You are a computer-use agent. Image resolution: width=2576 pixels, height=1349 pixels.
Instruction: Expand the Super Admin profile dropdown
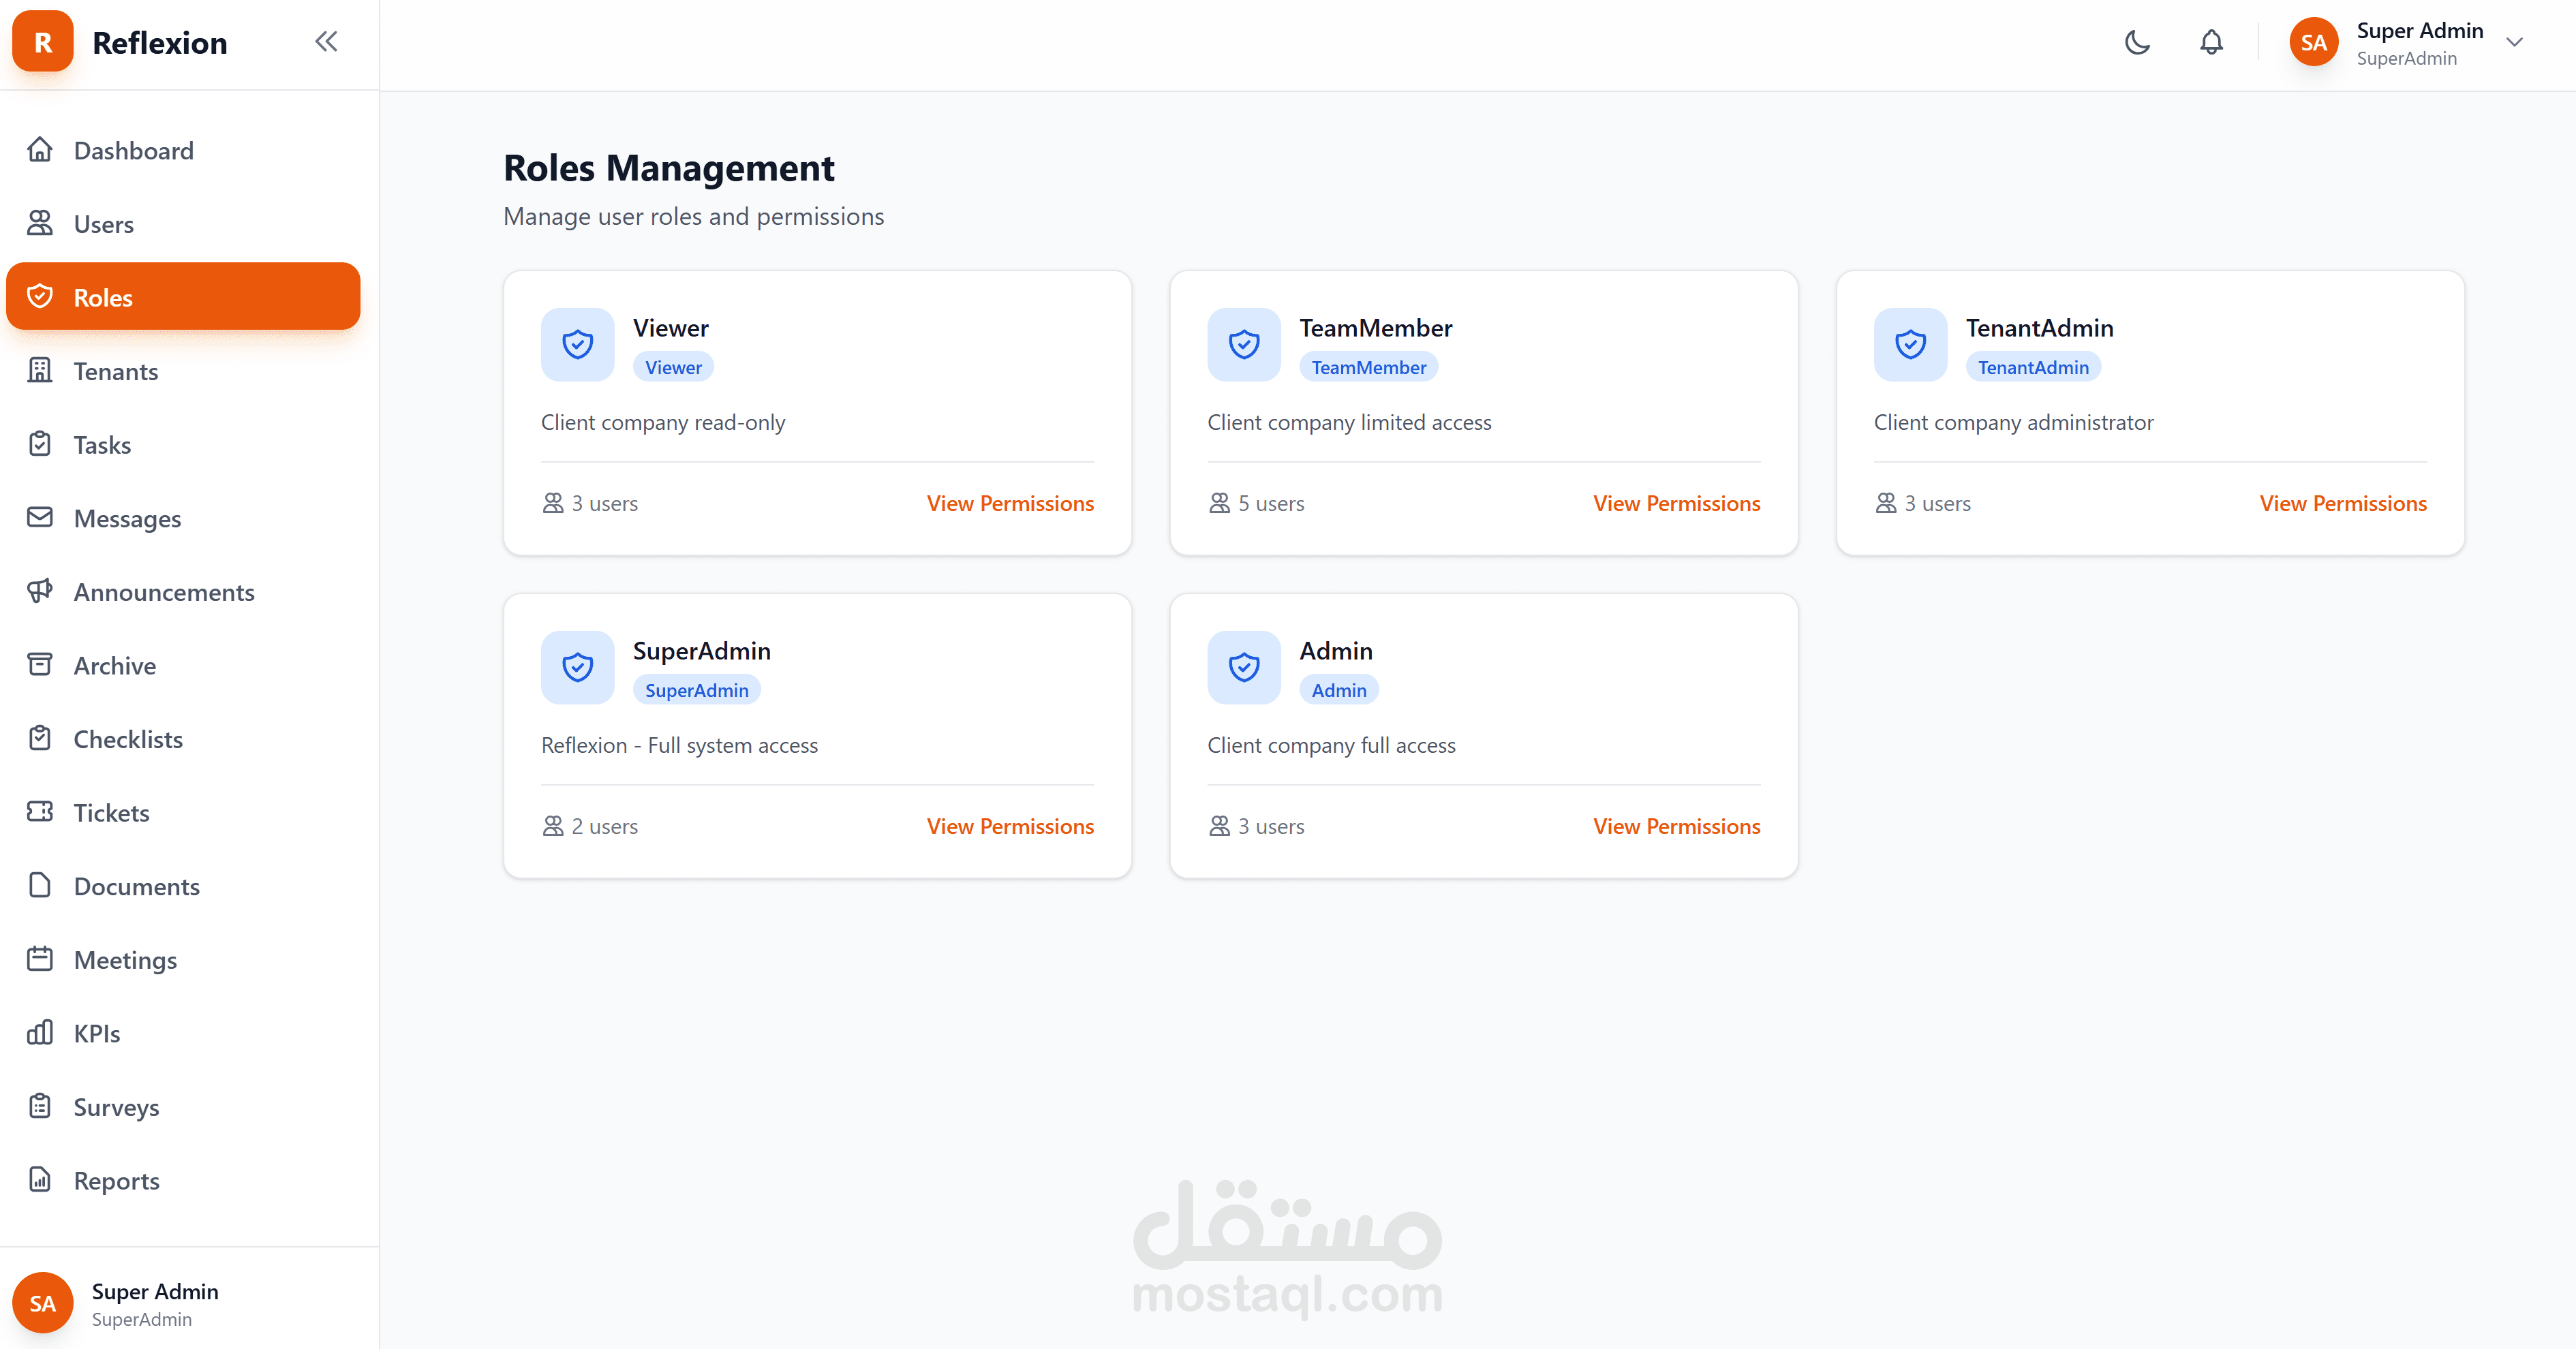pyautogui.click(x=2514, y=43)
